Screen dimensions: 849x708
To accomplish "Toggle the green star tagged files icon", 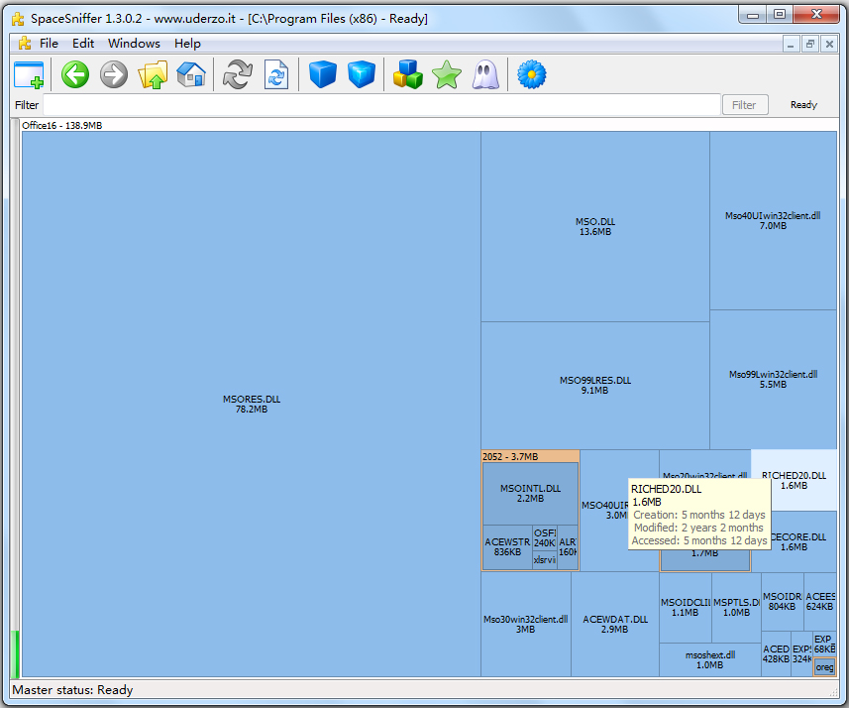I will point(447,74).
